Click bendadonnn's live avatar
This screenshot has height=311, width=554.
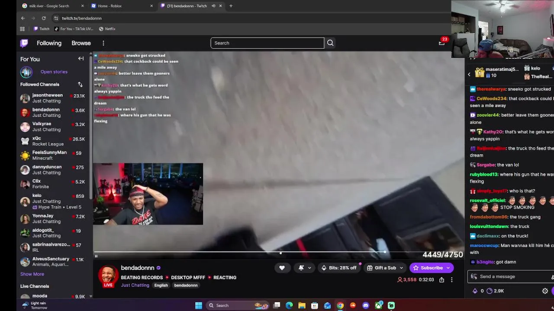point(108,277)
